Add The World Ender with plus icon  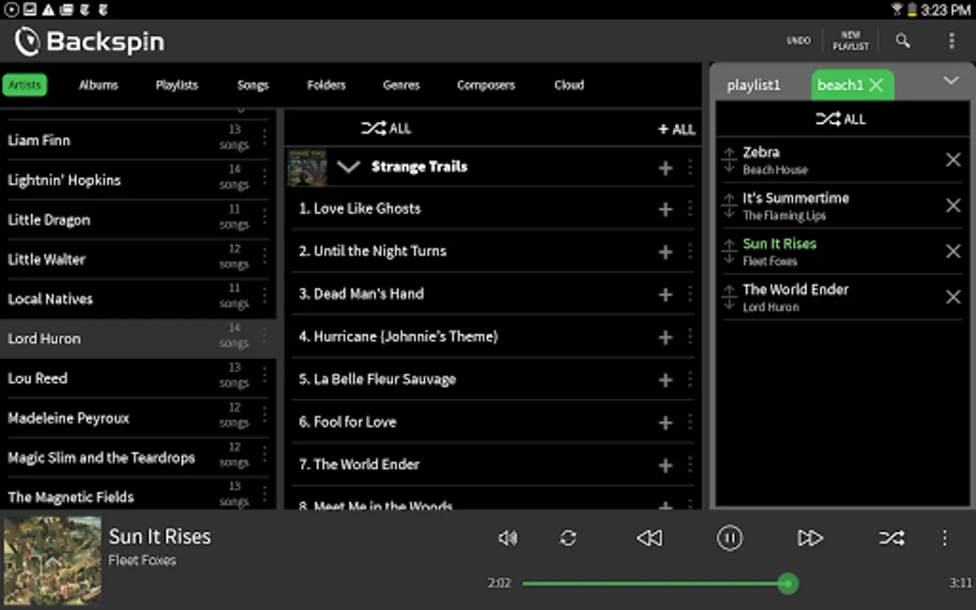pyautogui.click(x=666, y=466)
